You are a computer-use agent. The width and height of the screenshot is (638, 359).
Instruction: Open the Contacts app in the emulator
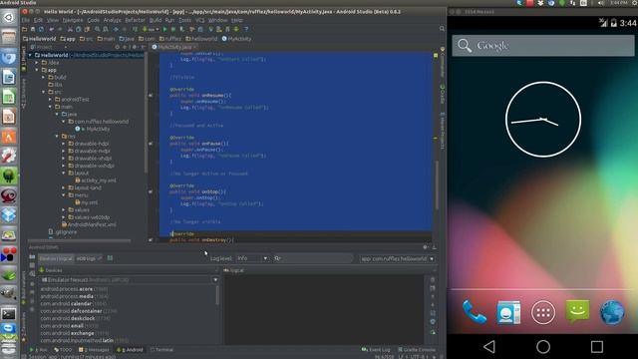click(x=508, y=312)
